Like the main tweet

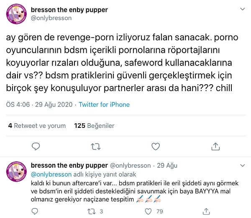pyautogui.click(x=155, y=146)
